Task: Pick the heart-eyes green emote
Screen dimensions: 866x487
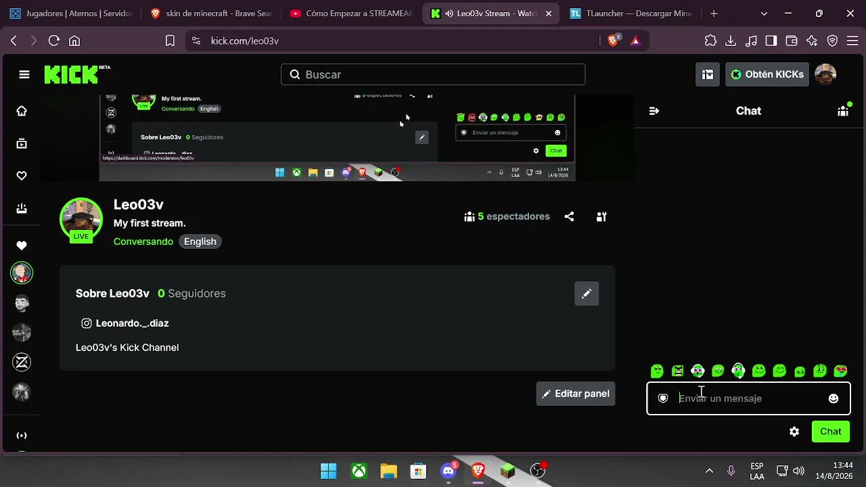Action: 840,371
